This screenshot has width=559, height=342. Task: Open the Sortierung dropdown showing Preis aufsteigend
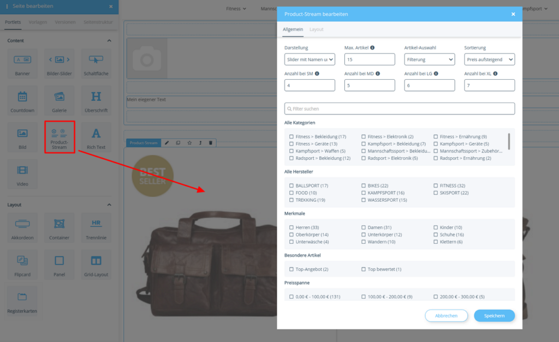point(489,59)
